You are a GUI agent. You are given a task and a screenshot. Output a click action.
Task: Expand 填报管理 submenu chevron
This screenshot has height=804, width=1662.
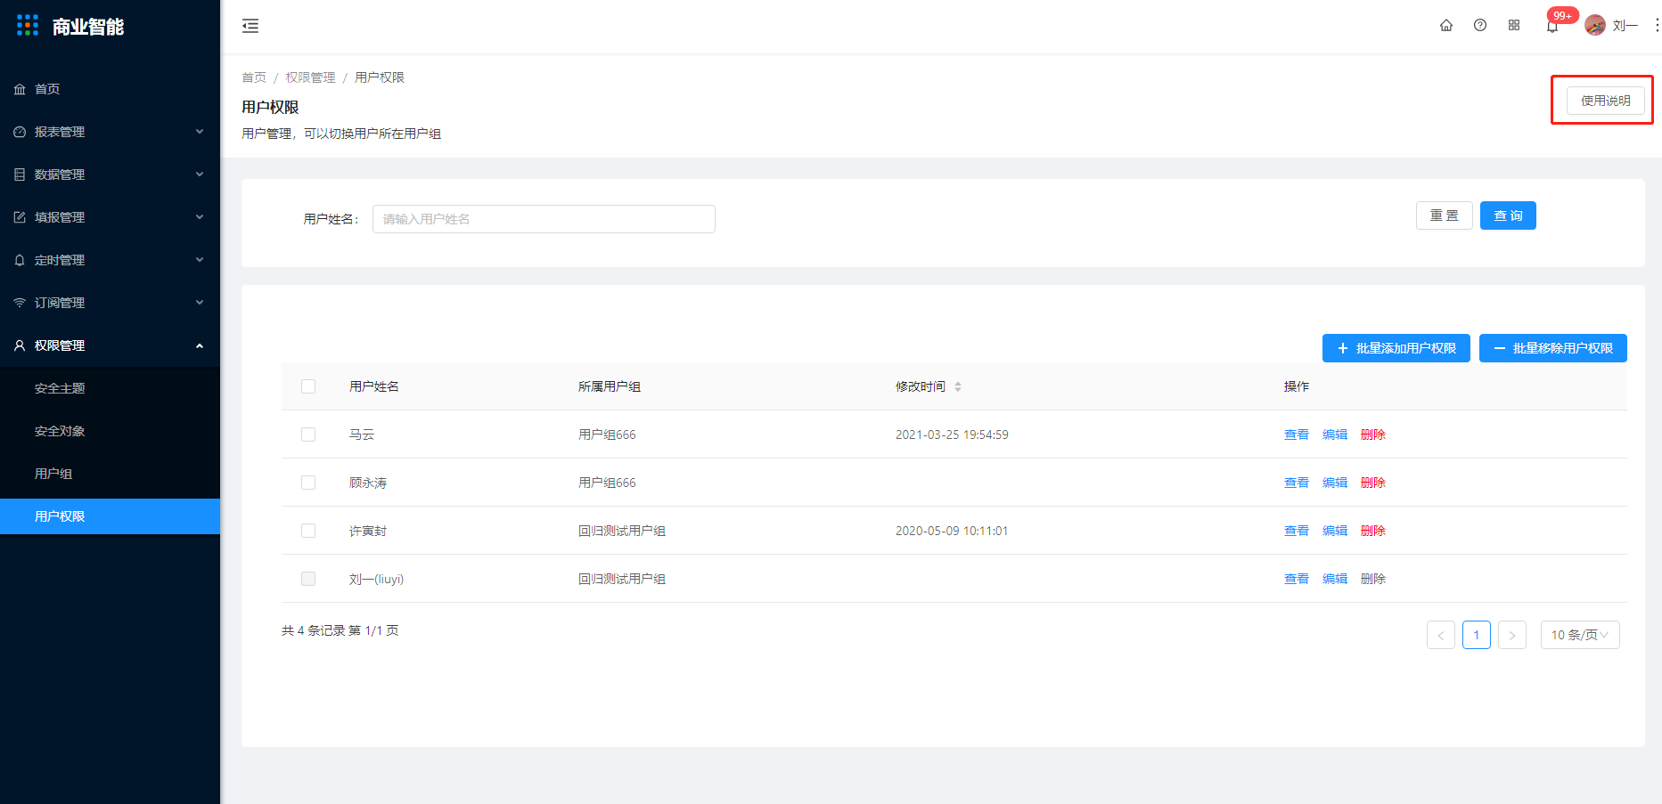200,217
